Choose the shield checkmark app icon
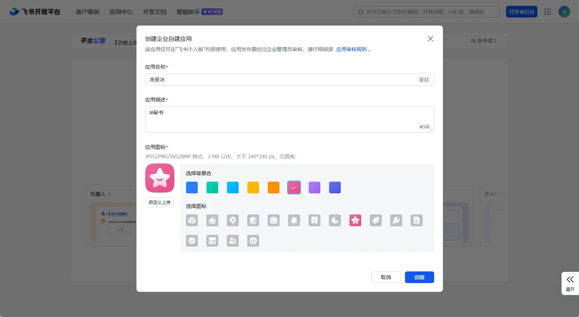This screenshot has width=579, height=317. 192,241
